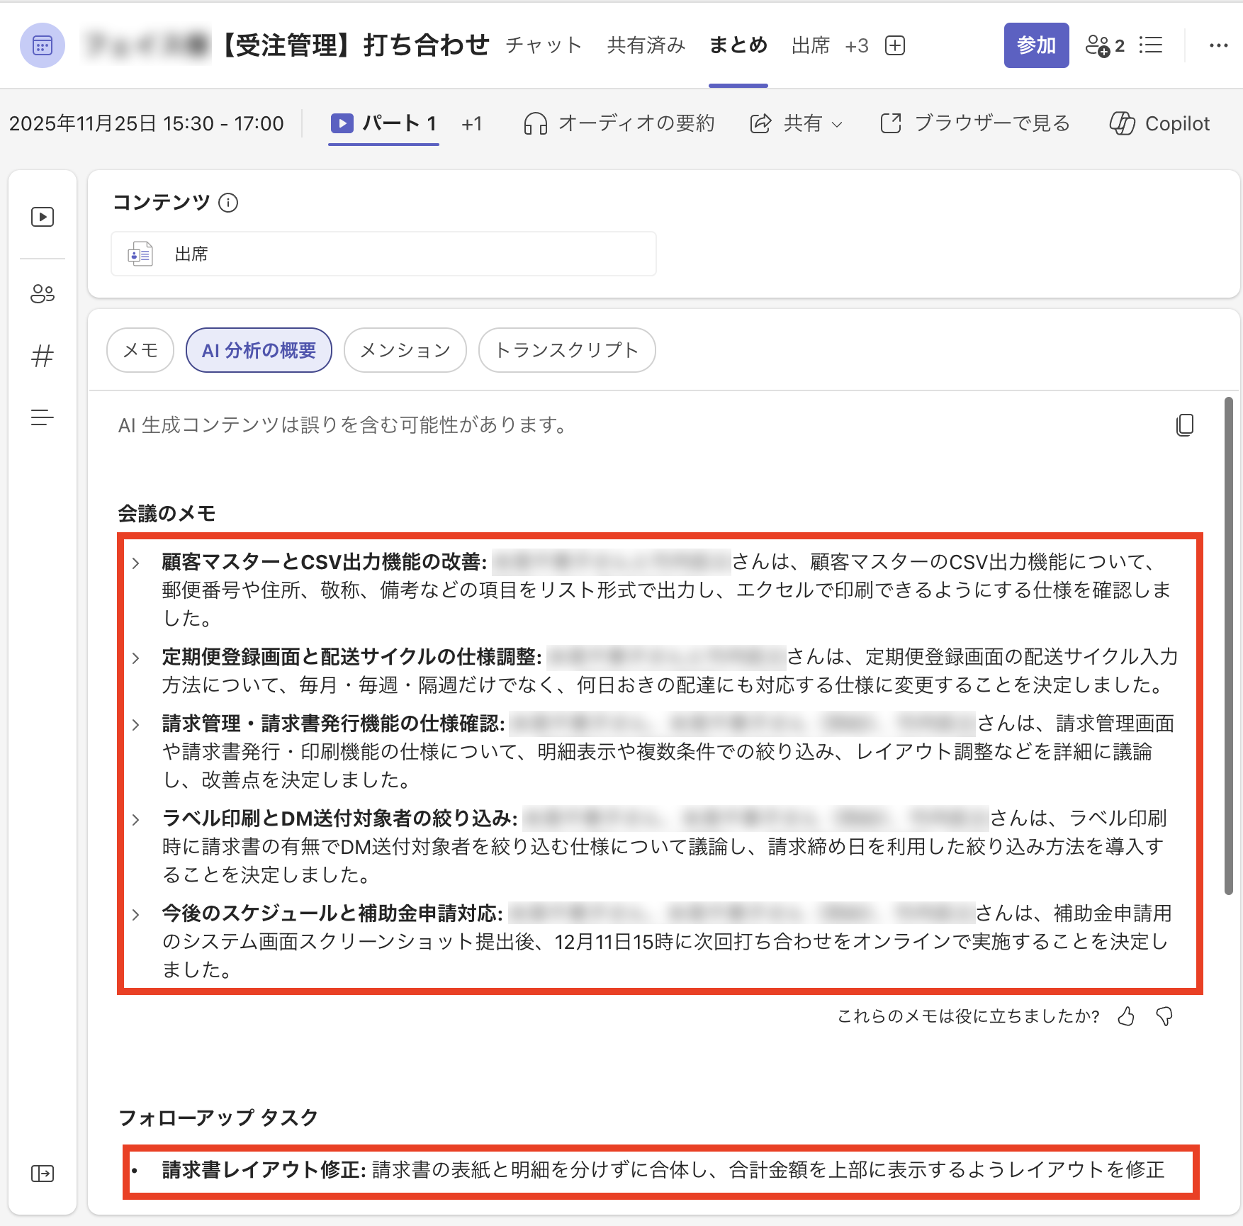Switch to the チャット tab
This screenshot has width=1243, height=1226.
544,45
